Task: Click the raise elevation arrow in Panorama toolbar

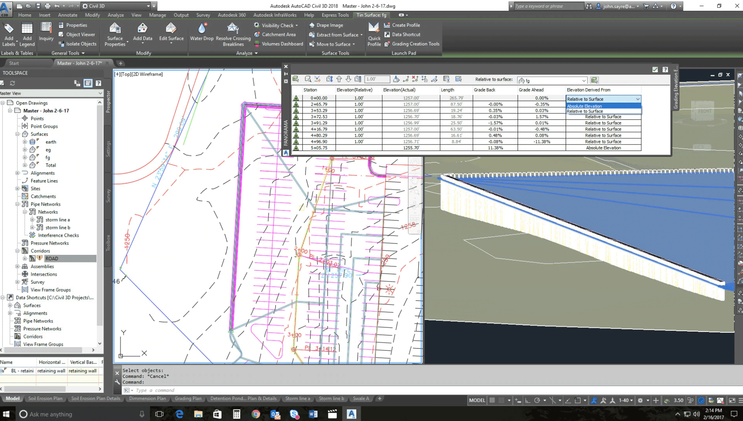Action: pos(339,79)
